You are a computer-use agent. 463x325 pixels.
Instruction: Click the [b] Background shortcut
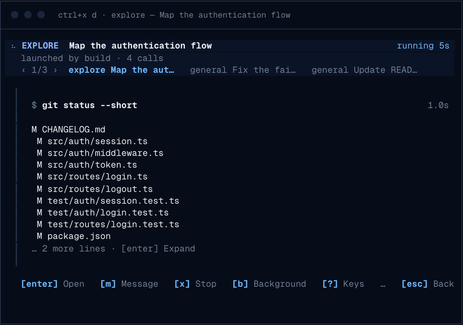pos(269,284)
